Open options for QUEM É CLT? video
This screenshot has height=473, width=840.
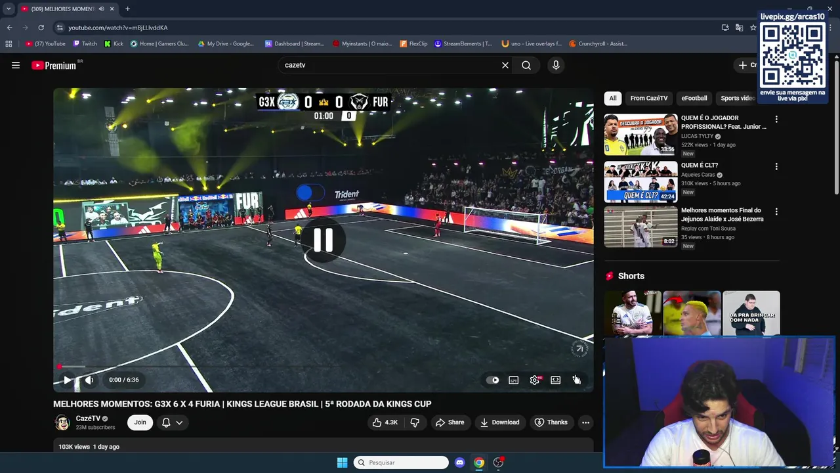776,167
